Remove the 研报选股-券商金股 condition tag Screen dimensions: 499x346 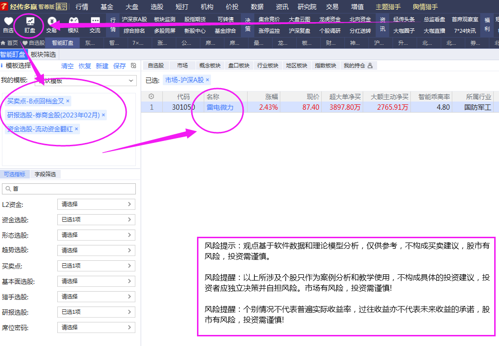(103, 115)
